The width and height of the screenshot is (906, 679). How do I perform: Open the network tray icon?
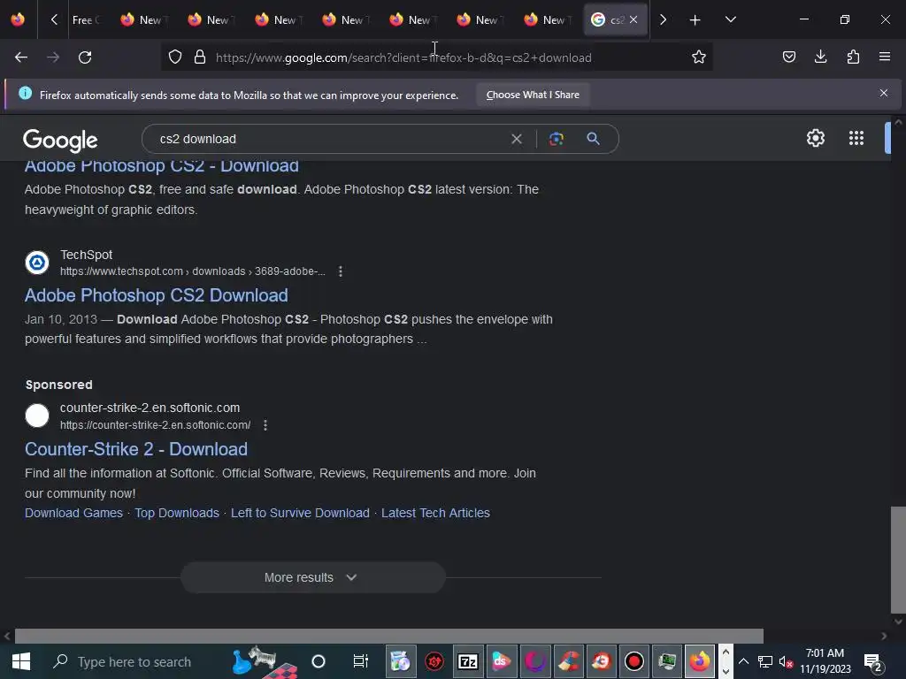coord(765,661)
